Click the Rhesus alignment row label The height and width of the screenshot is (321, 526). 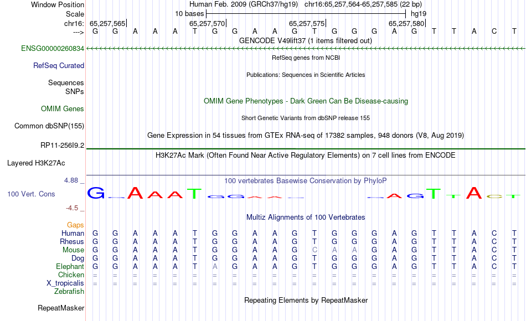pyautogui.click(x=72, y=241)
